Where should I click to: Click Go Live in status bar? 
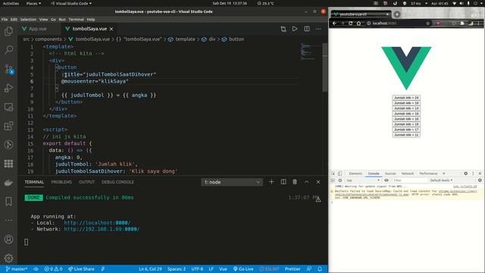(243, 269)
